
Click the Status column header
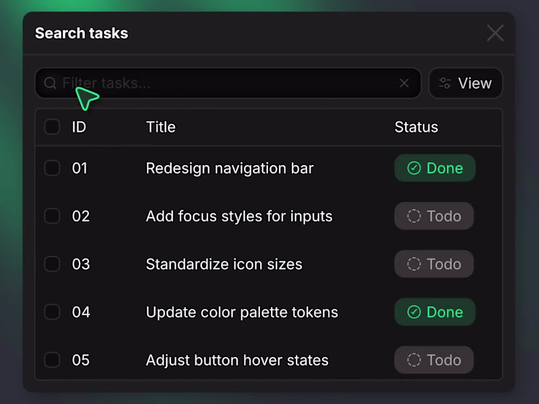(x=416, y=127)
